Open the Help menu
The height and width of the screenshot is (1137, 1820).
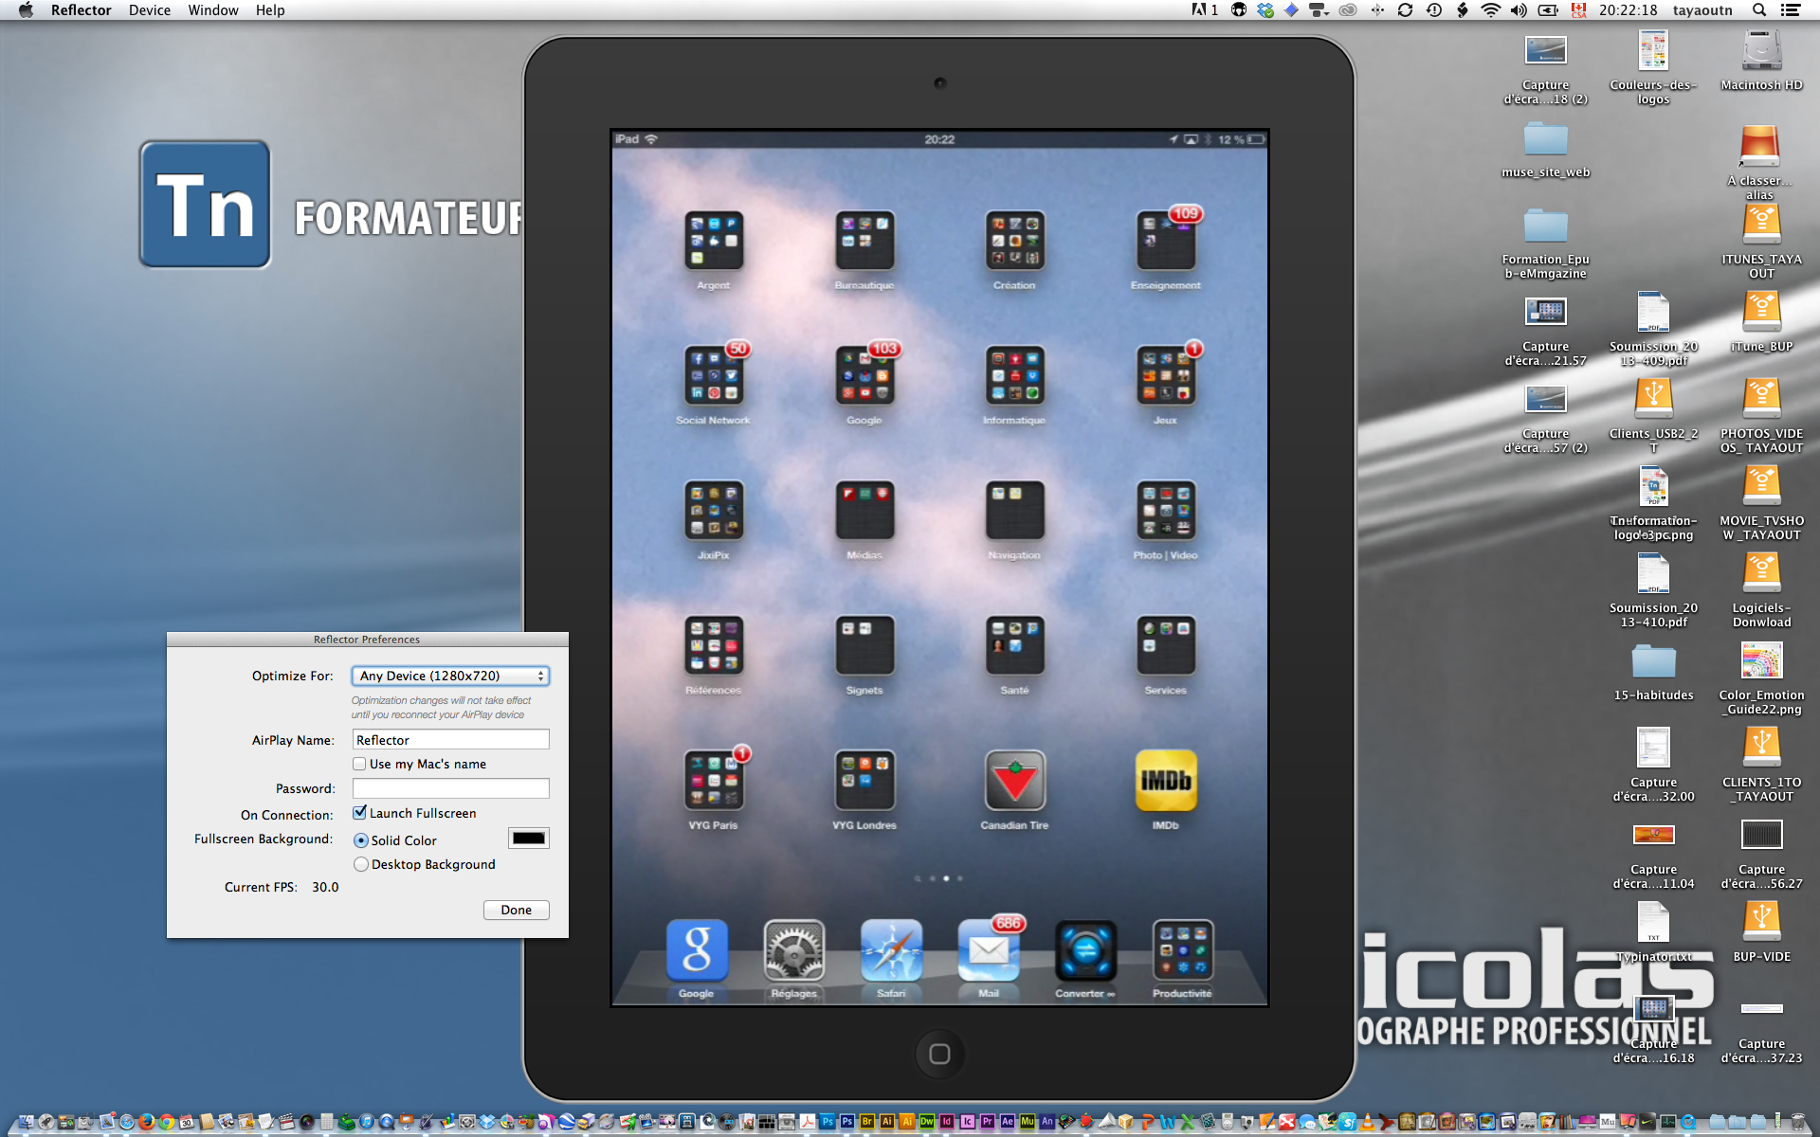(270, 10)
